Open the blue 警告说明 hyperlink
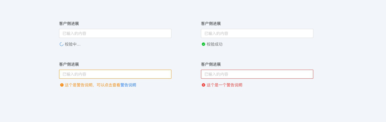The width and height of the screenshot is (386, 122). tap(128, 85)
